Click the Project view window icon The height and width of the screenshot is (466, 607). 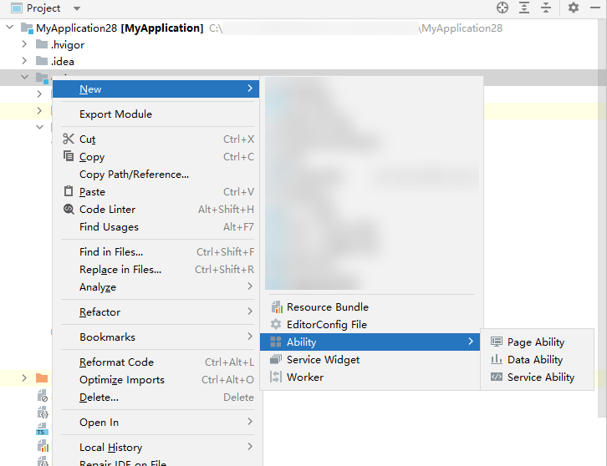tap(16, 8)
